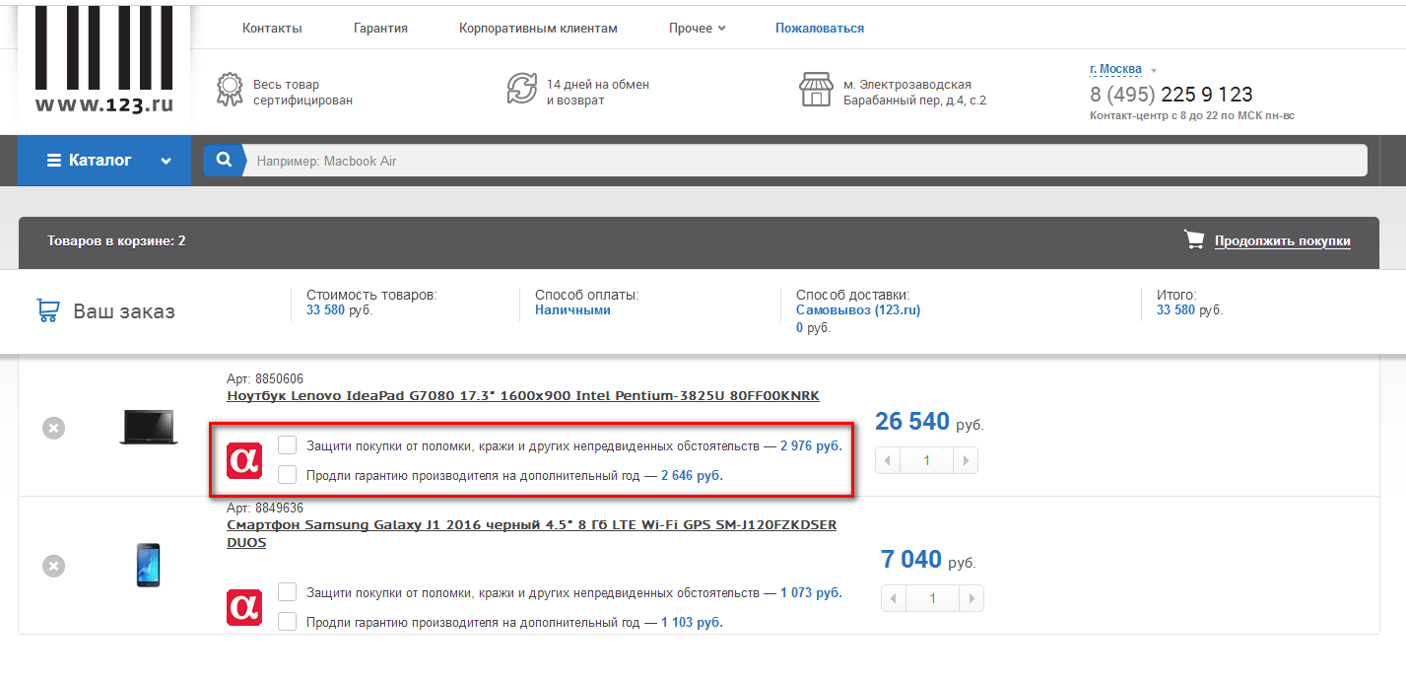Remove Samsung Galaxy J1 from cart
The width and height of the screenshot is (1406, 680).
coord(54,567)
